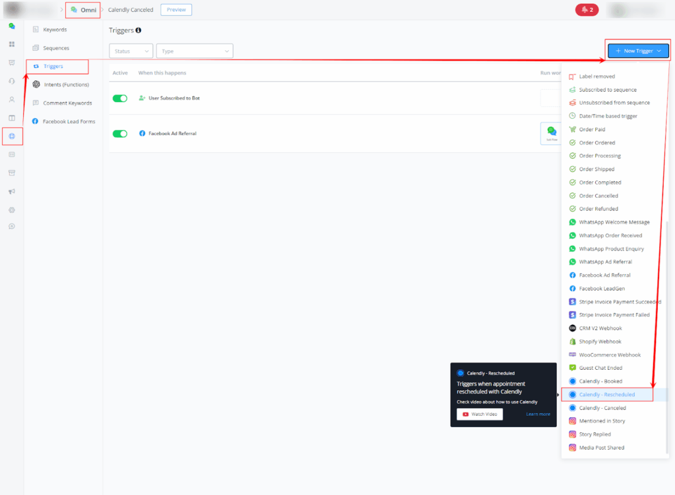
Task: Open the headset icon in left sidebar
Action: tap(12, 81)
